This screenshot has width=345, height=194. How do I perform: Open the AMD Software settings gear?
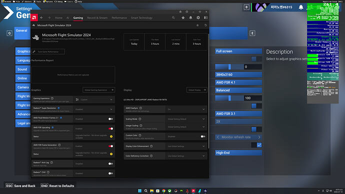[x=198, y=18]
